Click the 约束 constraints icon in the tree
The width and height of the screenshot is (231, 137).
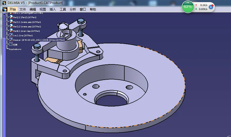(x=11, y=44)
